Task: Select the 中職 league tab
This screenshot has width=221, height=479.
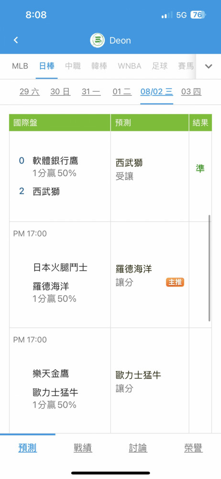Action: (x=73, y=66)
